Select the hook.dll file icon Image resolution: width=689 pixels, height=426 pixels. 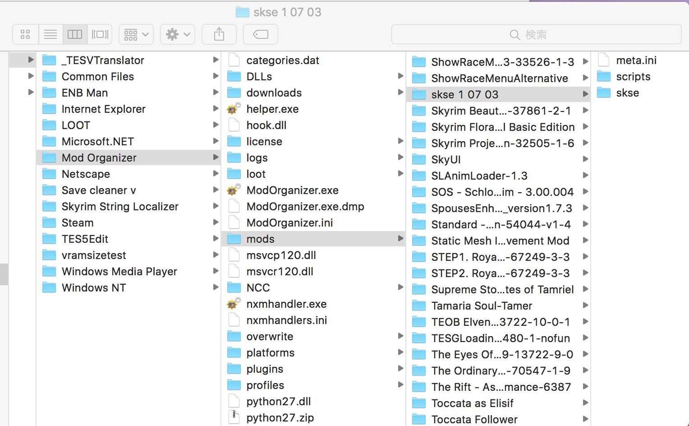point(234,125)
